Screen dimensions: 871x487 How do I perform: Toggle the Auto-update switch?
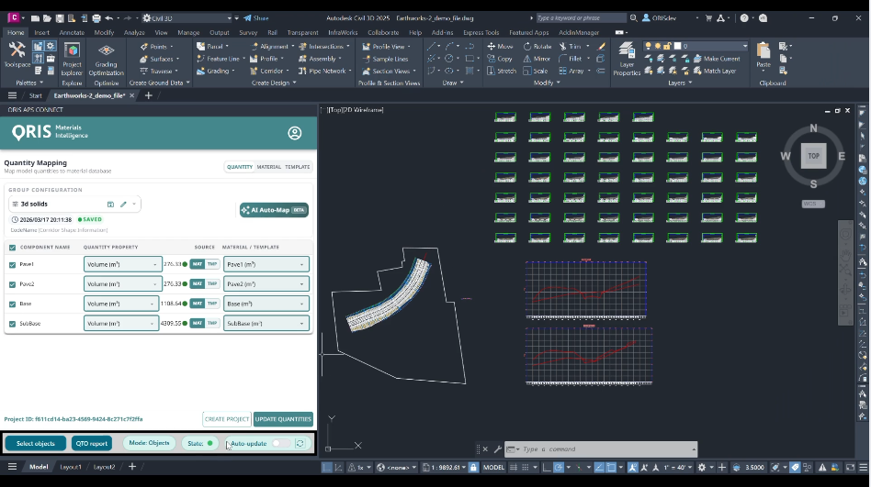pyautogui.click(x=280, y=443)
